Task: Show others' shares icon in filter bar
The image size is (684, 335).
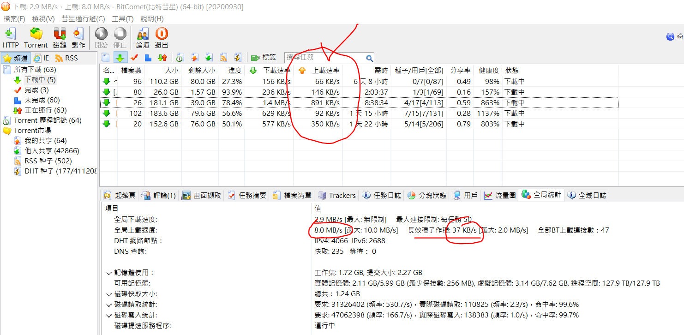Action: point(209,58)
